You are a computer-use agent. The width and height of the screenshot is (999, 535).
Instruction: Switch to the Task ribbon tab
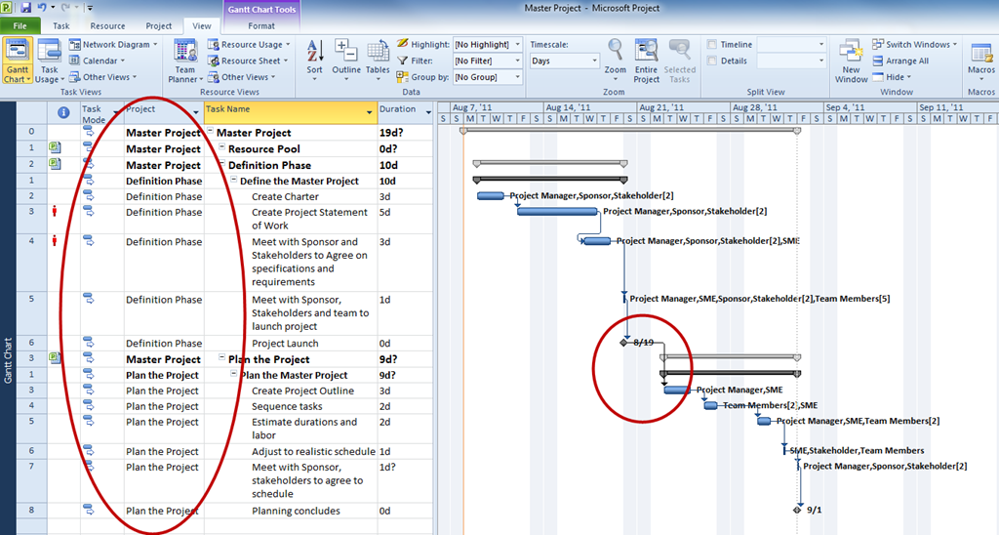point(61,26)
